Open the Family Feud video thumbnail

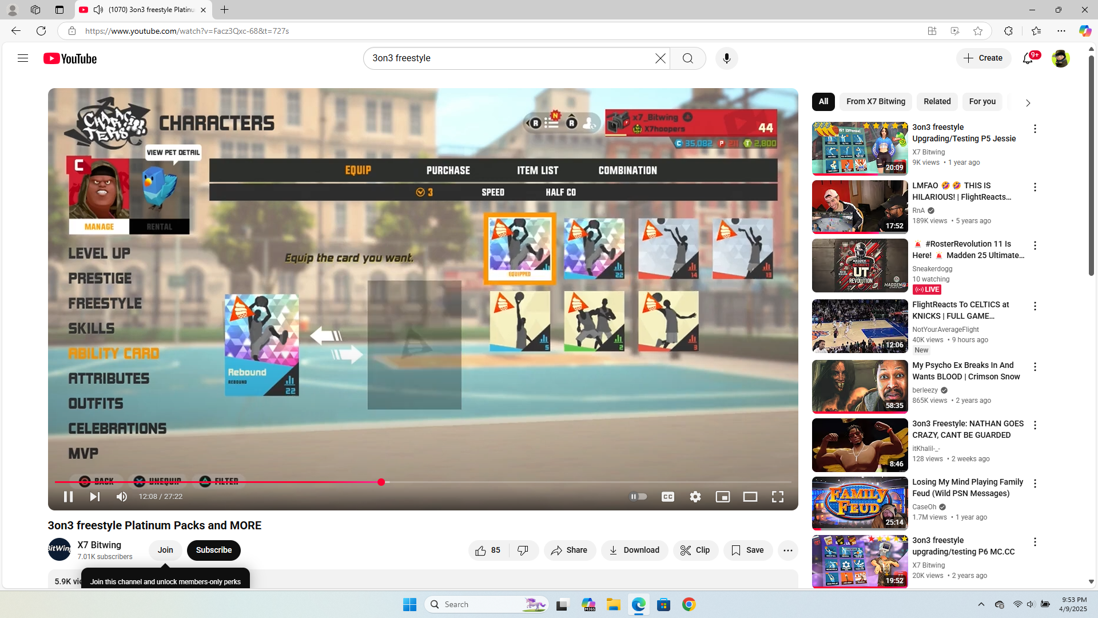(x=860, y=504)
